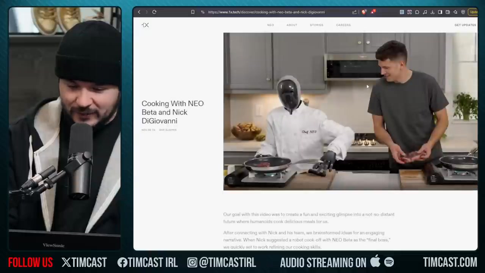Go back with the browser back arrow
485x273 pixels.
coord(139,12)
